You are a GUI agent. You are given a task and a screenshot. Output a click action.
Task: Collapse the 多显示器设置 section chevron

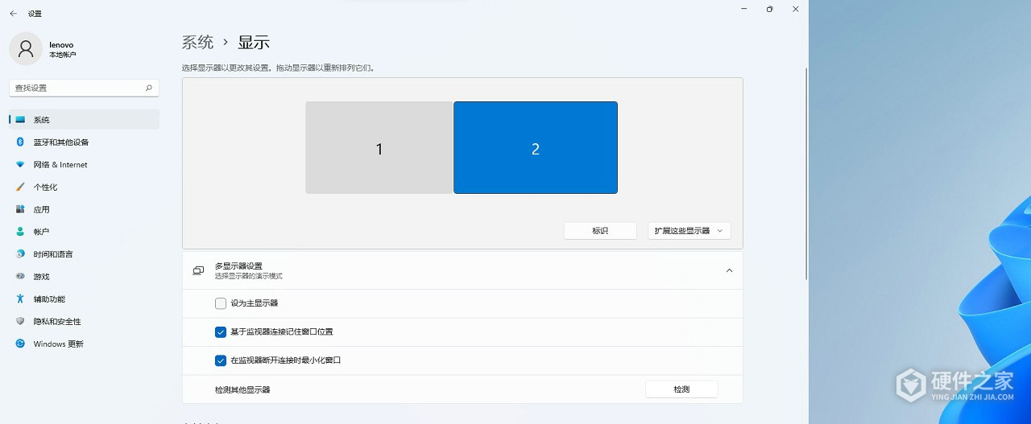tap(729, 271)
